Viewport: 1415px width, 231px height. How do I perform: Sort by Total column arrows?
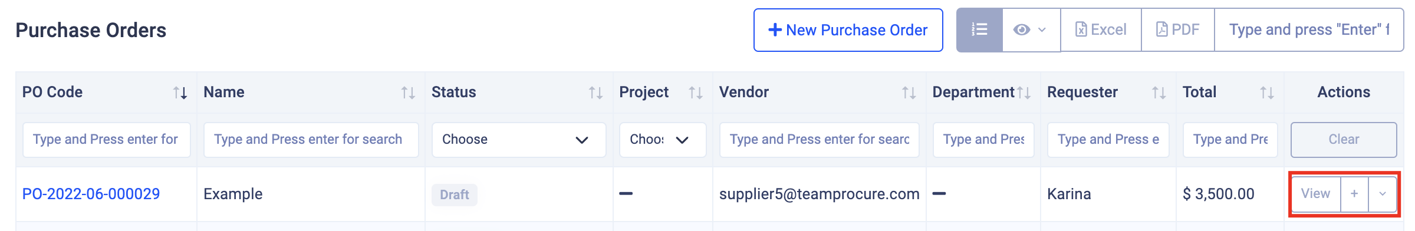tap(1267, 93)
